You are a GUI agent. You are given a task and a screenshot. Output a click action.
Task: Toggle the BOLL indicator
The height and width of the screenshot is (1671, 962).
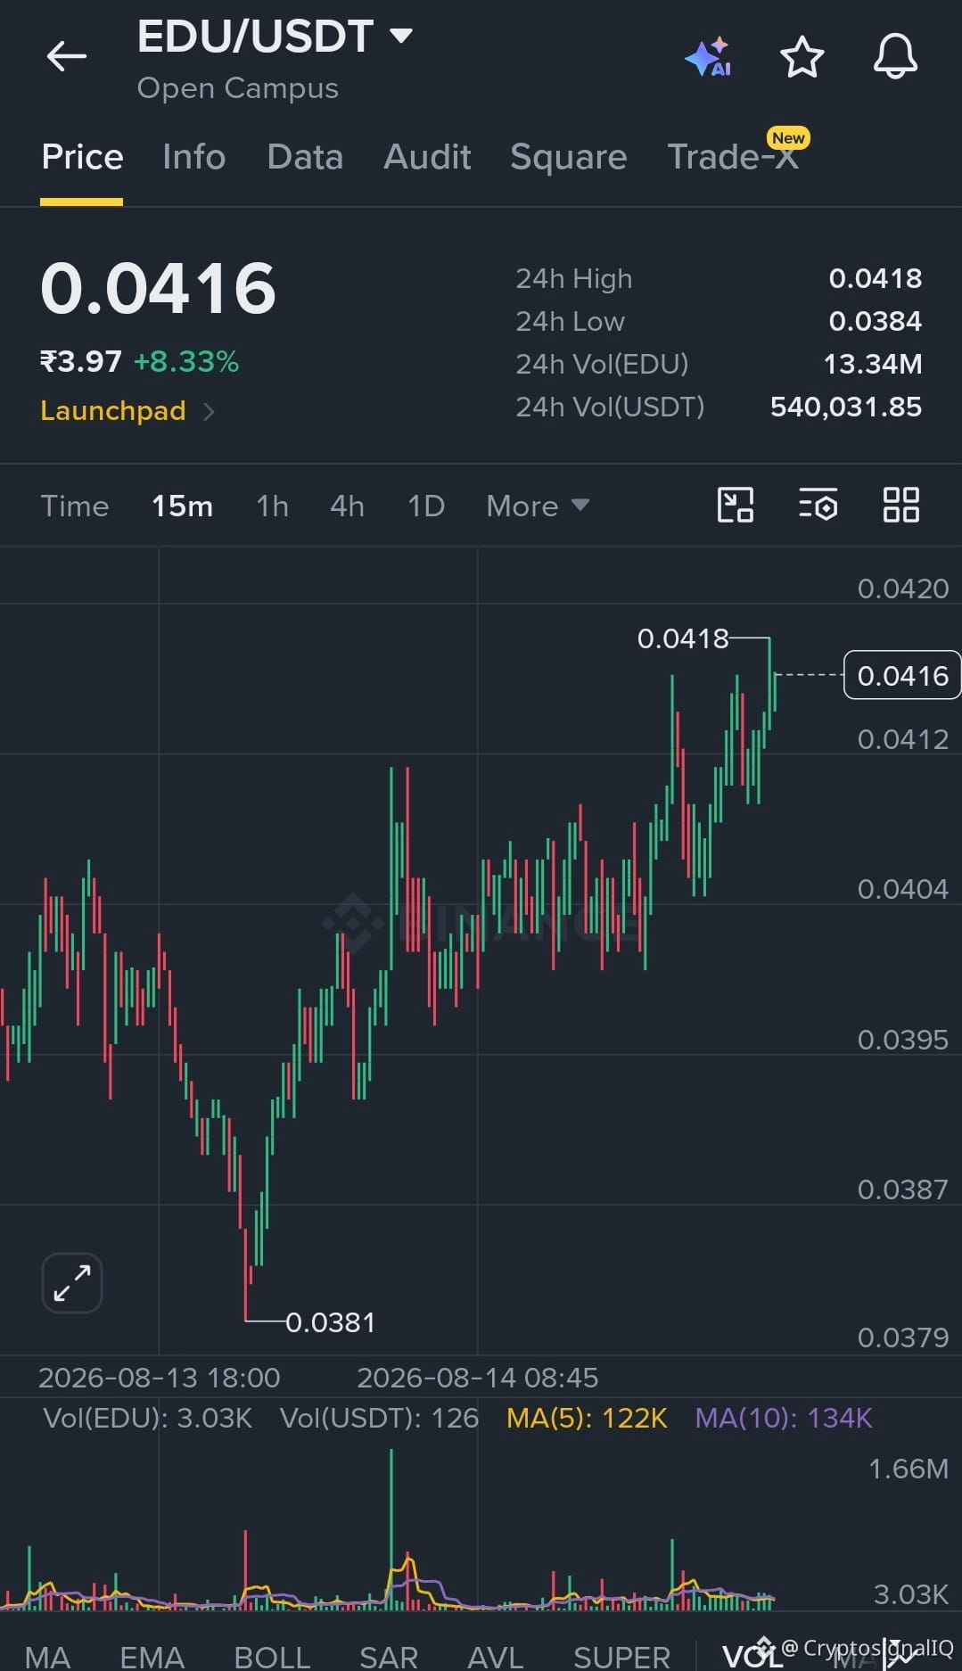coord(272,1657)
